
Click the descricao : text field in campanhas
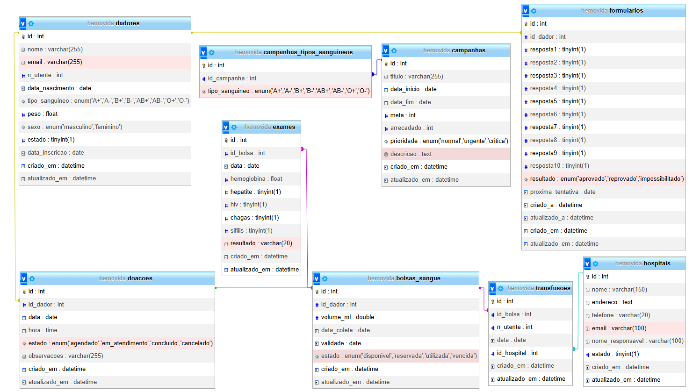point(411,154)
